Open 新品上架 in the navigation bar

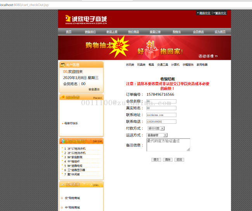click(112, 32)
